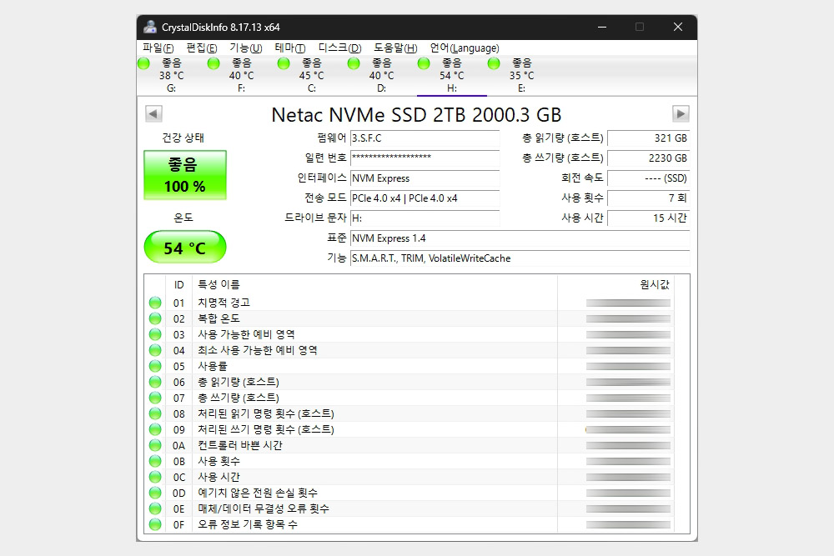The image size is (834, 556).
Task: Click status circle for 0C 사용 시간
Action: pyautogui.click(x=155, y=477)
